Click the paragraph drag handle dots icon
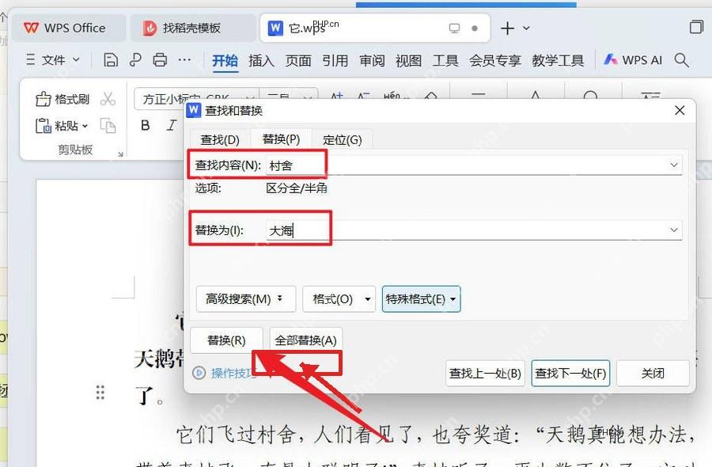Screen dimensions: 712x467 click(100, 392)
